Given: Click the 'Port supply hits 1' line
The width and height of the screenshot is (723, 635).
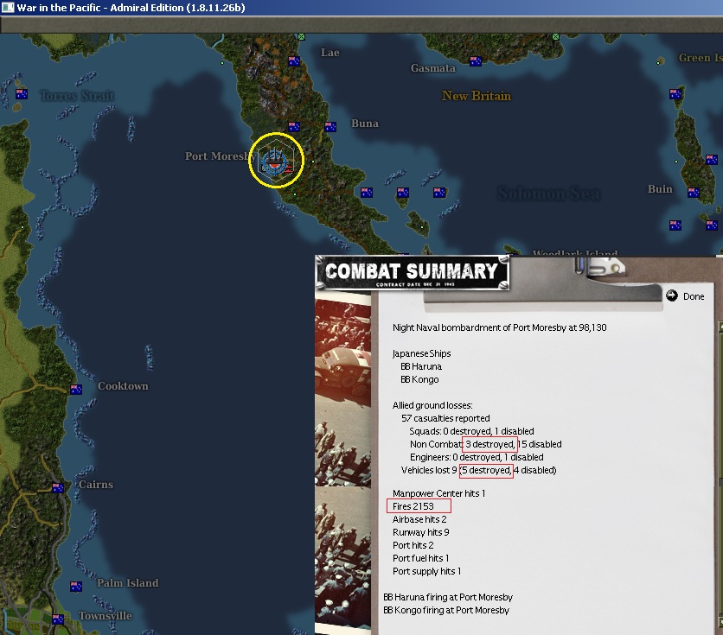Looking at the screenshot, I should tap(426, 571).
